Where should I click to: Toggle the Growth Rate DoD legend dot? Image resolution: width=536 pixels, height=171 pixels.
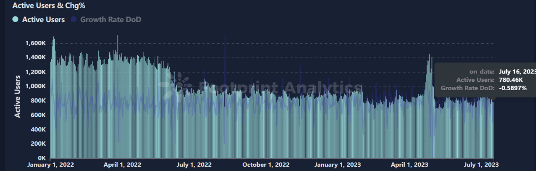[x=74, y=19]
